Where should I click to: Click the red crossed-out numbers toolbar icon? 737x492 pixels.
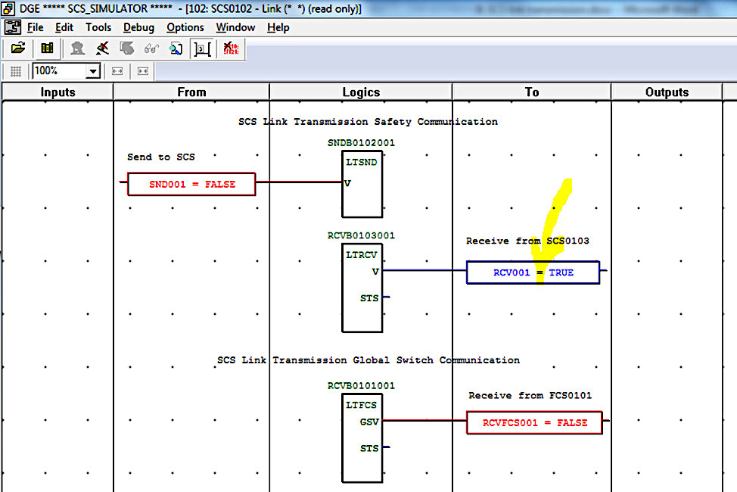point(231,48)
